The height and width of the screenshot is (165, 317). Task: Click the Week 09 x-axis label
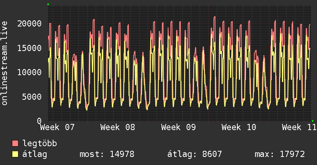tap(179, 127)
